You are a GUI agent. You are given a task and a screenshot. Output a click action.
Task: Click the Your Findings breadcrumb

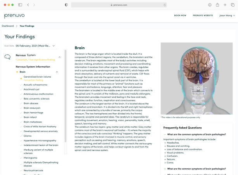[27, 26]
